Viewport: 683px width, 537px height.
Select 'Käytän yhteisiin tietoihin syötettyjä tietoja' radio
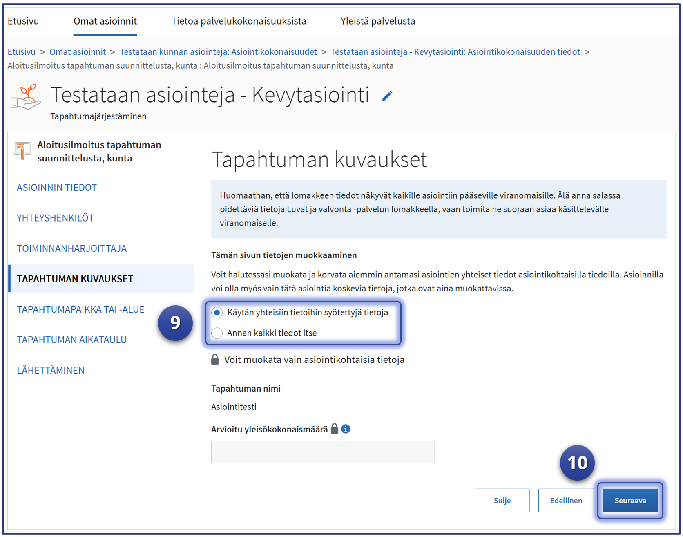pos(217,313)
